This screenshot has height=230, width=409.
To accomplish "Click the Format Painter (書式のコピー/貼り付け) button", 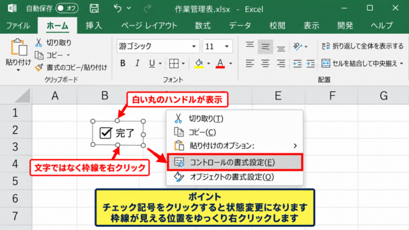I will (71, 68).
